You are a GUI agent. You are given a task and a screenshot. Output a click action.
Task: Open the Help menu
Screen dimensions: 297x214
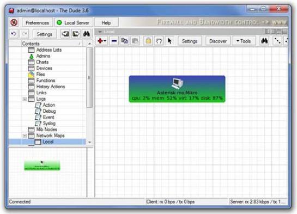[106, 23]
